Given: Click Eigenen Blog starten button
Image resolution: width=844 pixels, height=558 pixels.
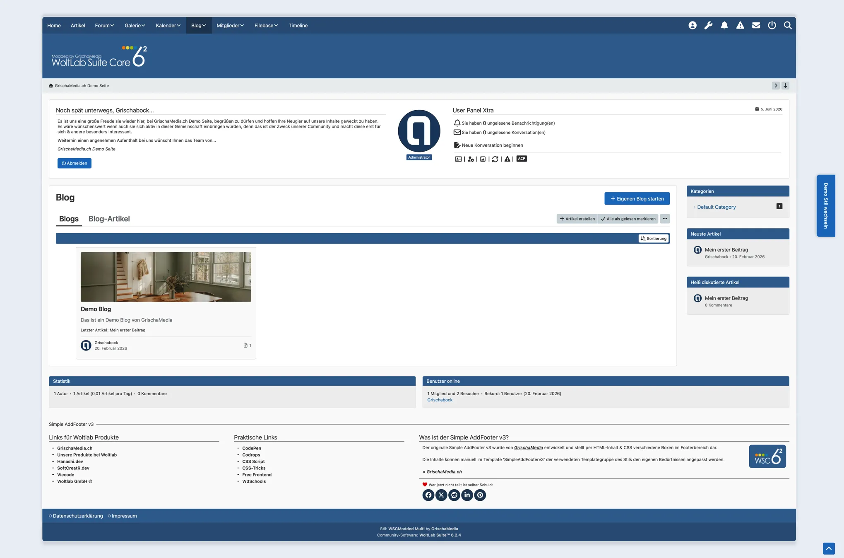Looking at the screenshot, I should [x=637, y=199].
